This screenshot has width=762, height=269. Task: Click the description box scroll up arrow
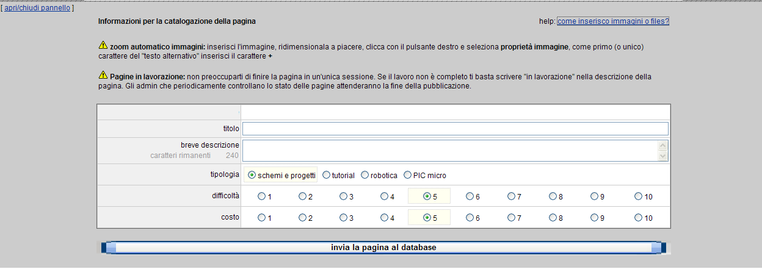coord(663,145)
